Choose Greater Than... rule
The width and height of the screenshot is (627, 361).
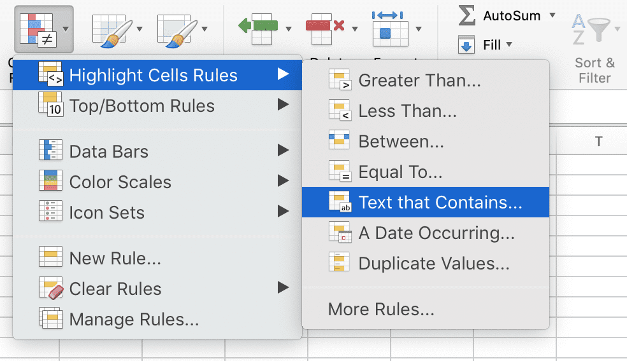[x=419, y=81]
